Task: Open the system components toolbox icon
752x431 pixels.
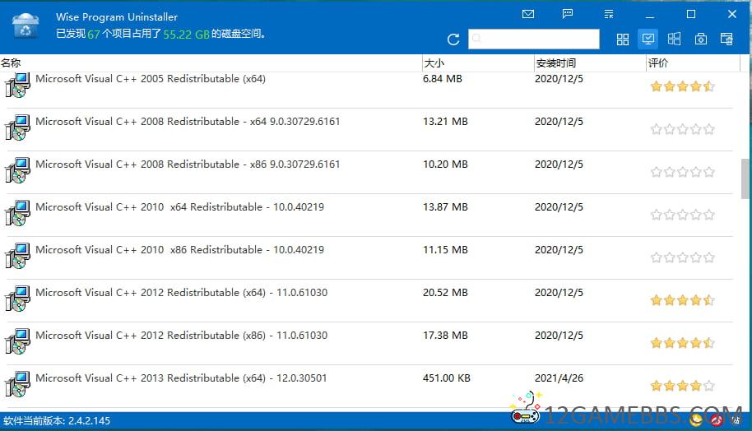Action: 701,39
